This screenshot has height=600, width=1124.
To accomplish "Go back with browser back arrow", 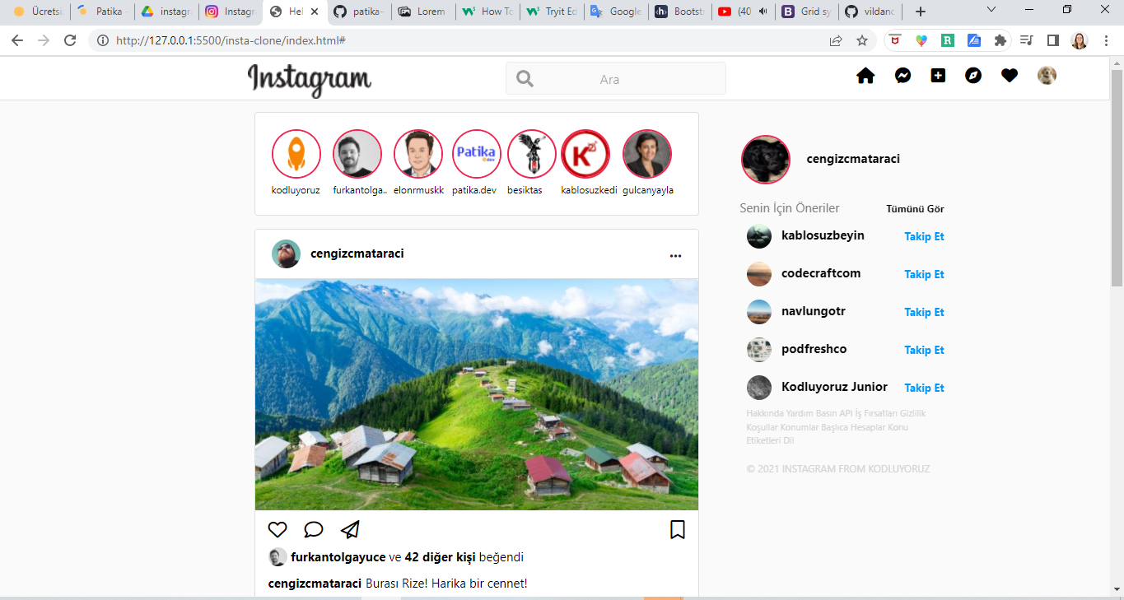I will point(17,40).
